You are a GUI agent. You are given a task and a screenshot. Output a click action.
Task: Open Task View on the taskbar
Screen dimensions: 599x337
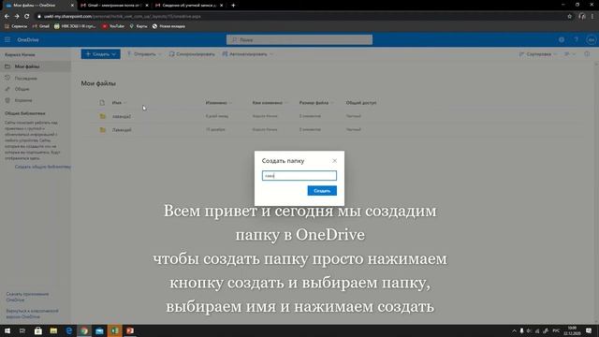click(x=22, y=330)
